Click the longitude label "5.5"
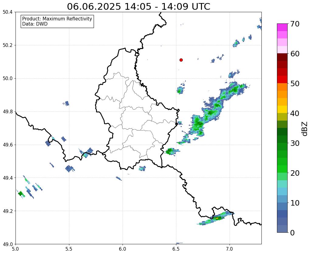This screenshot has width=311, height=254. (x=69, y=249)
